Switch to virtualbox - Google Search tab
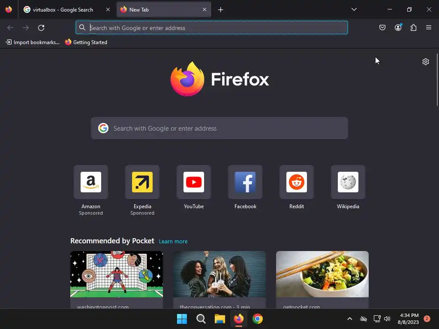 tap(66, 10)
